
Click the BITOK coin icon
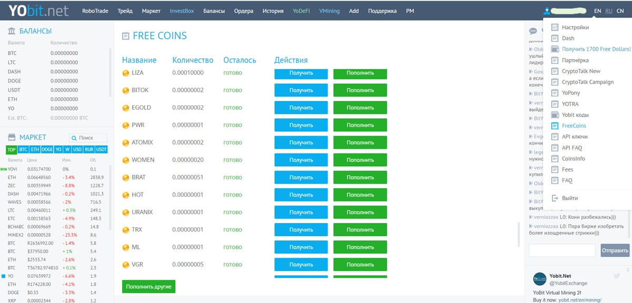126,90
